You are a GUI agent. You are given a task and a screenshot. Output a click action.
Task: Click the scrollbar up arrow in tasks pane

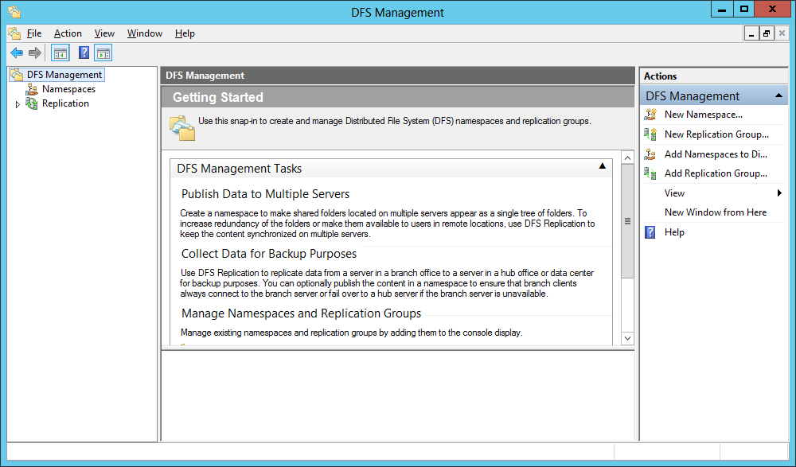pyautogui.click(x=627, y=158)
